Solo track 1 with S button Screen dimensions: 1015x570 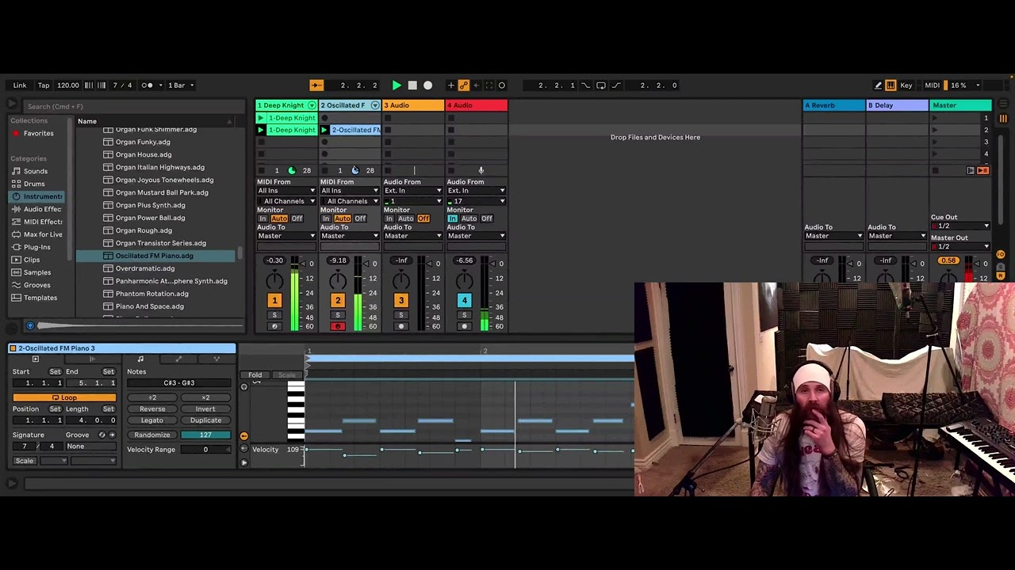[x=274, y=315]
